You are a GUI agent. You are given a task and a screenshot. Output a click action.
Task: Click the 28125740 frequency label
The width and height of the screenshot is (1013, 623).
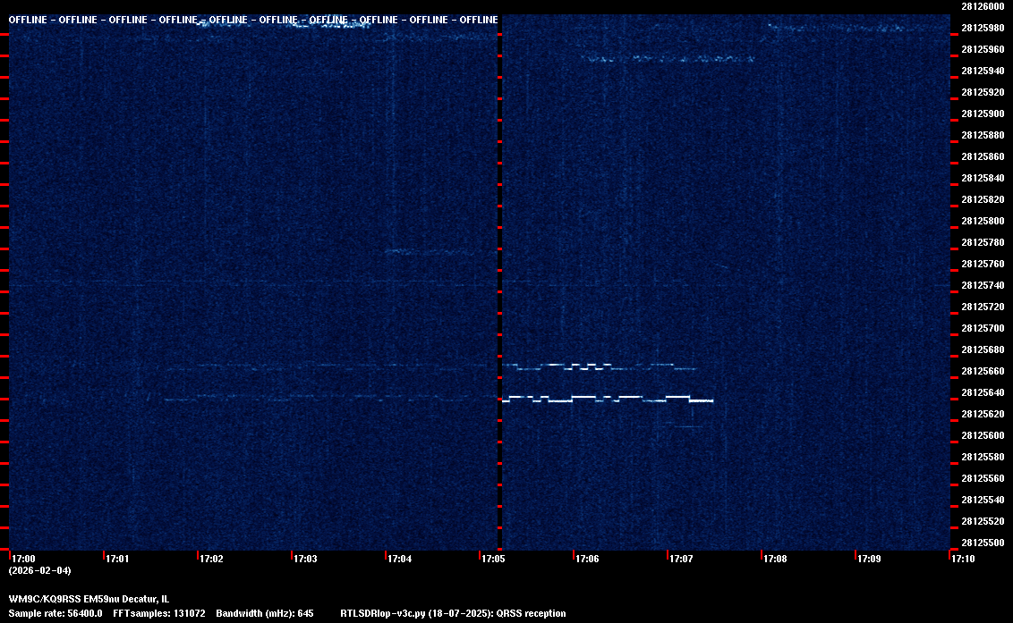click(982, 285)
